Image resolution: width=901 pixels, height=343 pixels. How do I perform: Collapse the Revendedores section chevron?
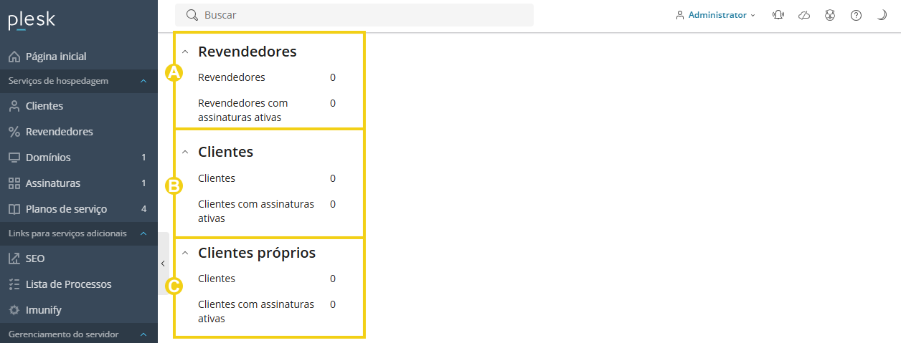coord(185,52)
